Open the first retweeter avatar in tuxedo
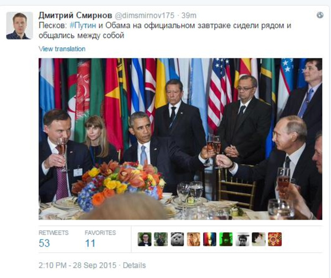Image resolution: width=331 pixels, height=278 pixels. 145,239
